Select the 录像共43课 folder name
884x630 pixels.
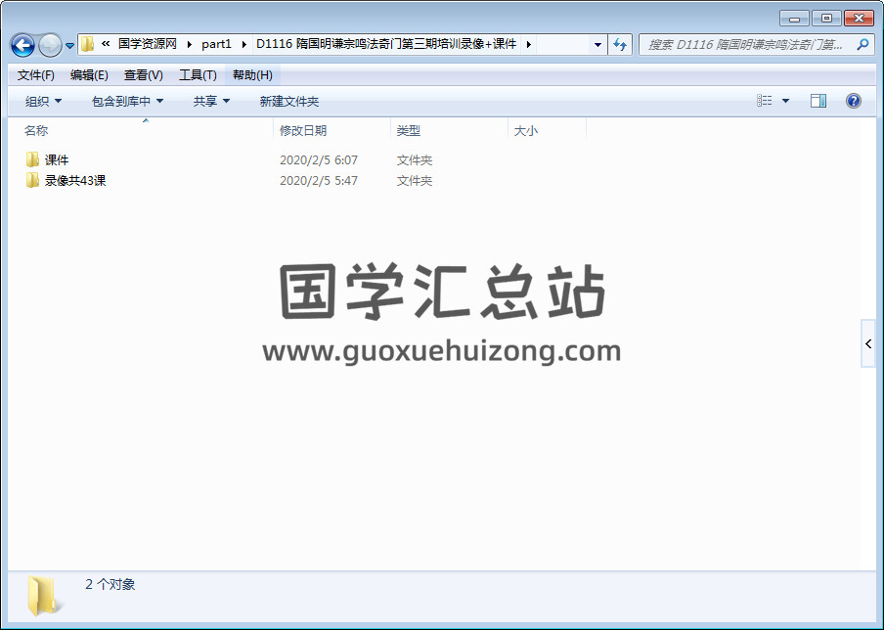click(x=75, y=181)
